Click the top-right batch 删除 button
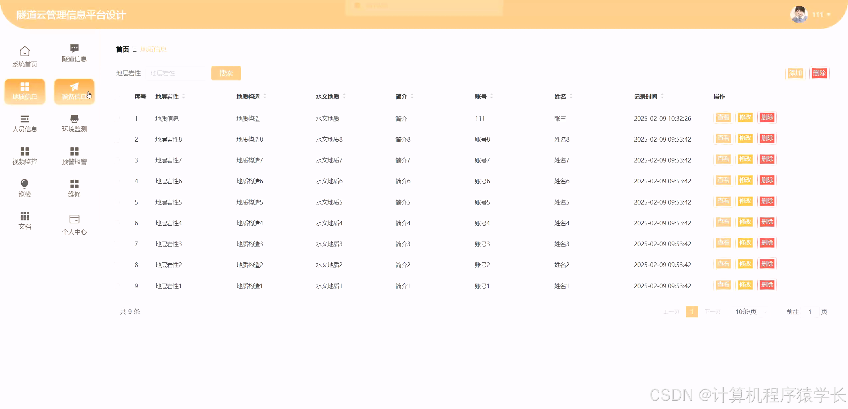 [819, 73]
